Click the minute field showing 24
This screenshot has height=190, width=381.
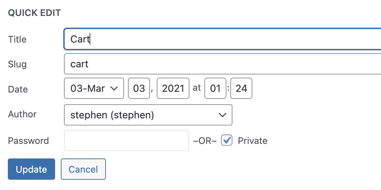click(241, 88)
